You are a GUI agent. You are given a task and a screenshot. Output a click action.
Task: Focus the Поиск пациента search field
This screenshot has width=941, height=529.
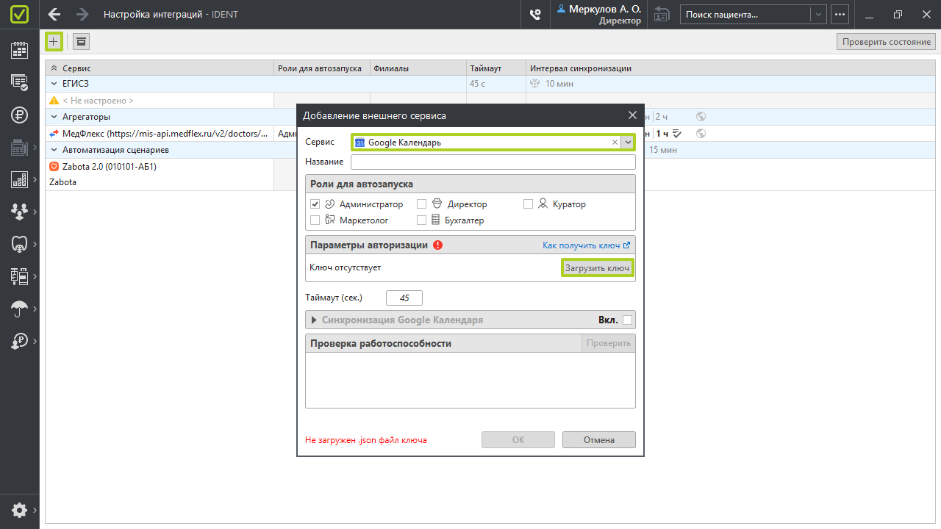pyautogui.click(x=745, y=14)
